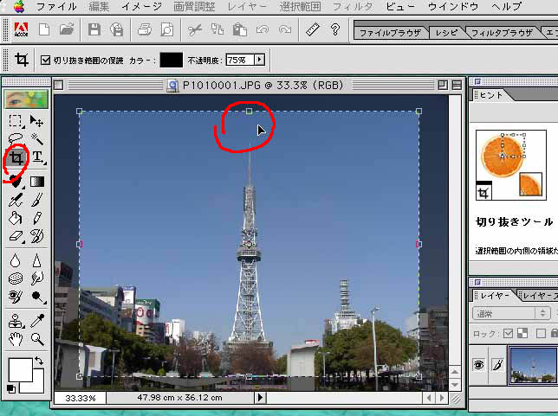This screenshot has height=416, width=558.
Task: Select the Move tool
Action: point(37,121)
